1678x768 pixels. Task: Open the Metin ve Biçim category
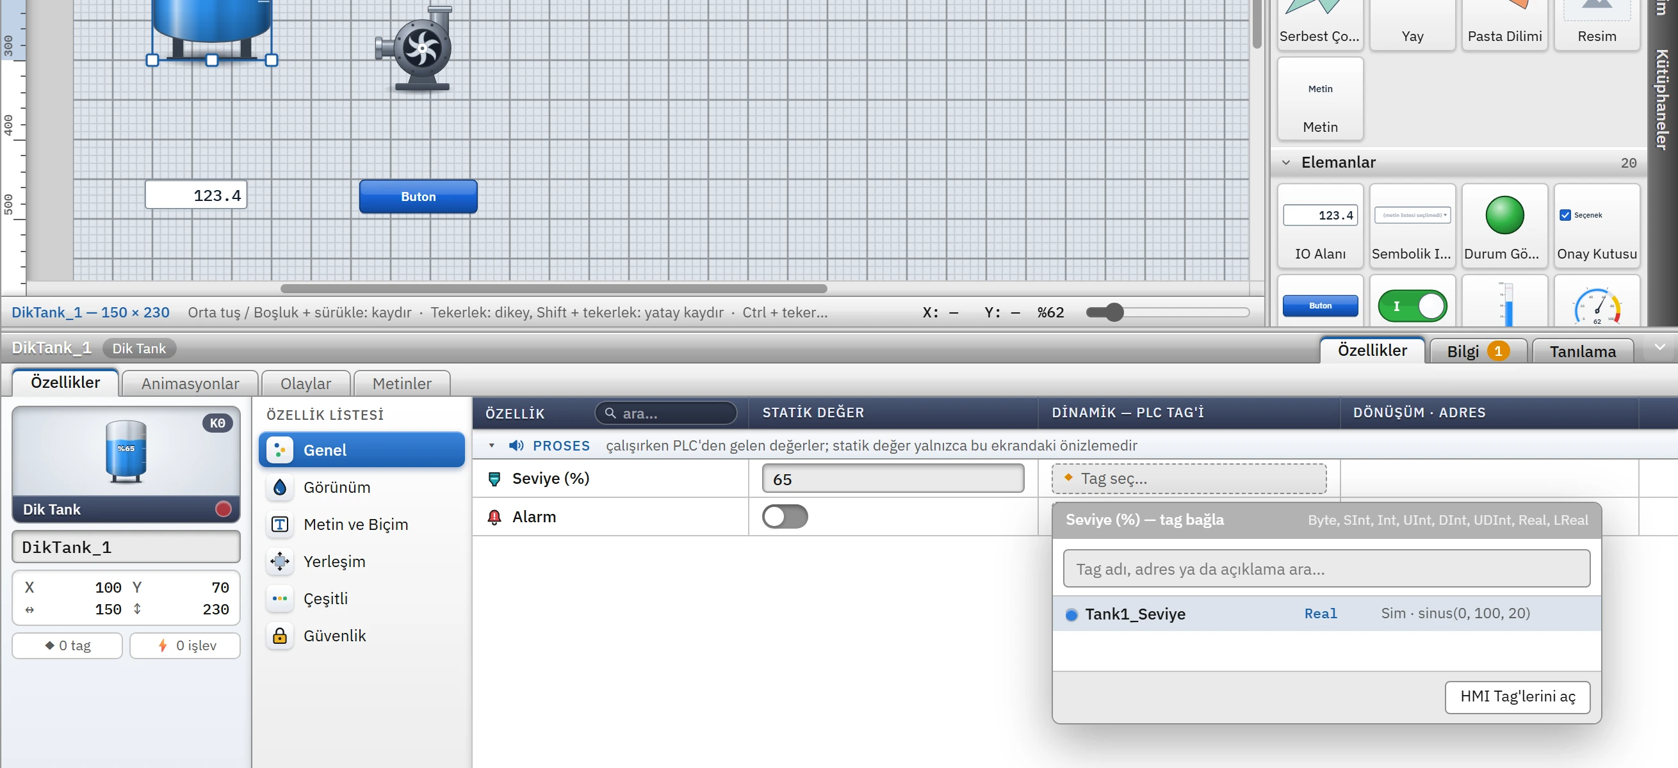coord(361,524)
